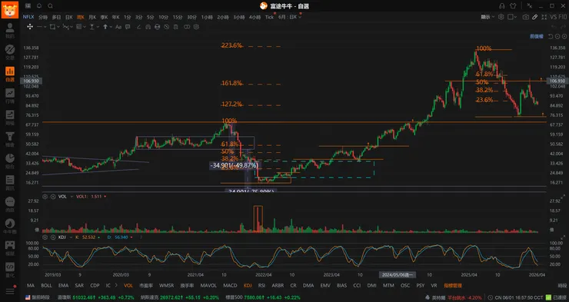The height and width of the screenshot is (302, 569).
Task: Click the VS comparison button
Action: click(x=553, y=17)
